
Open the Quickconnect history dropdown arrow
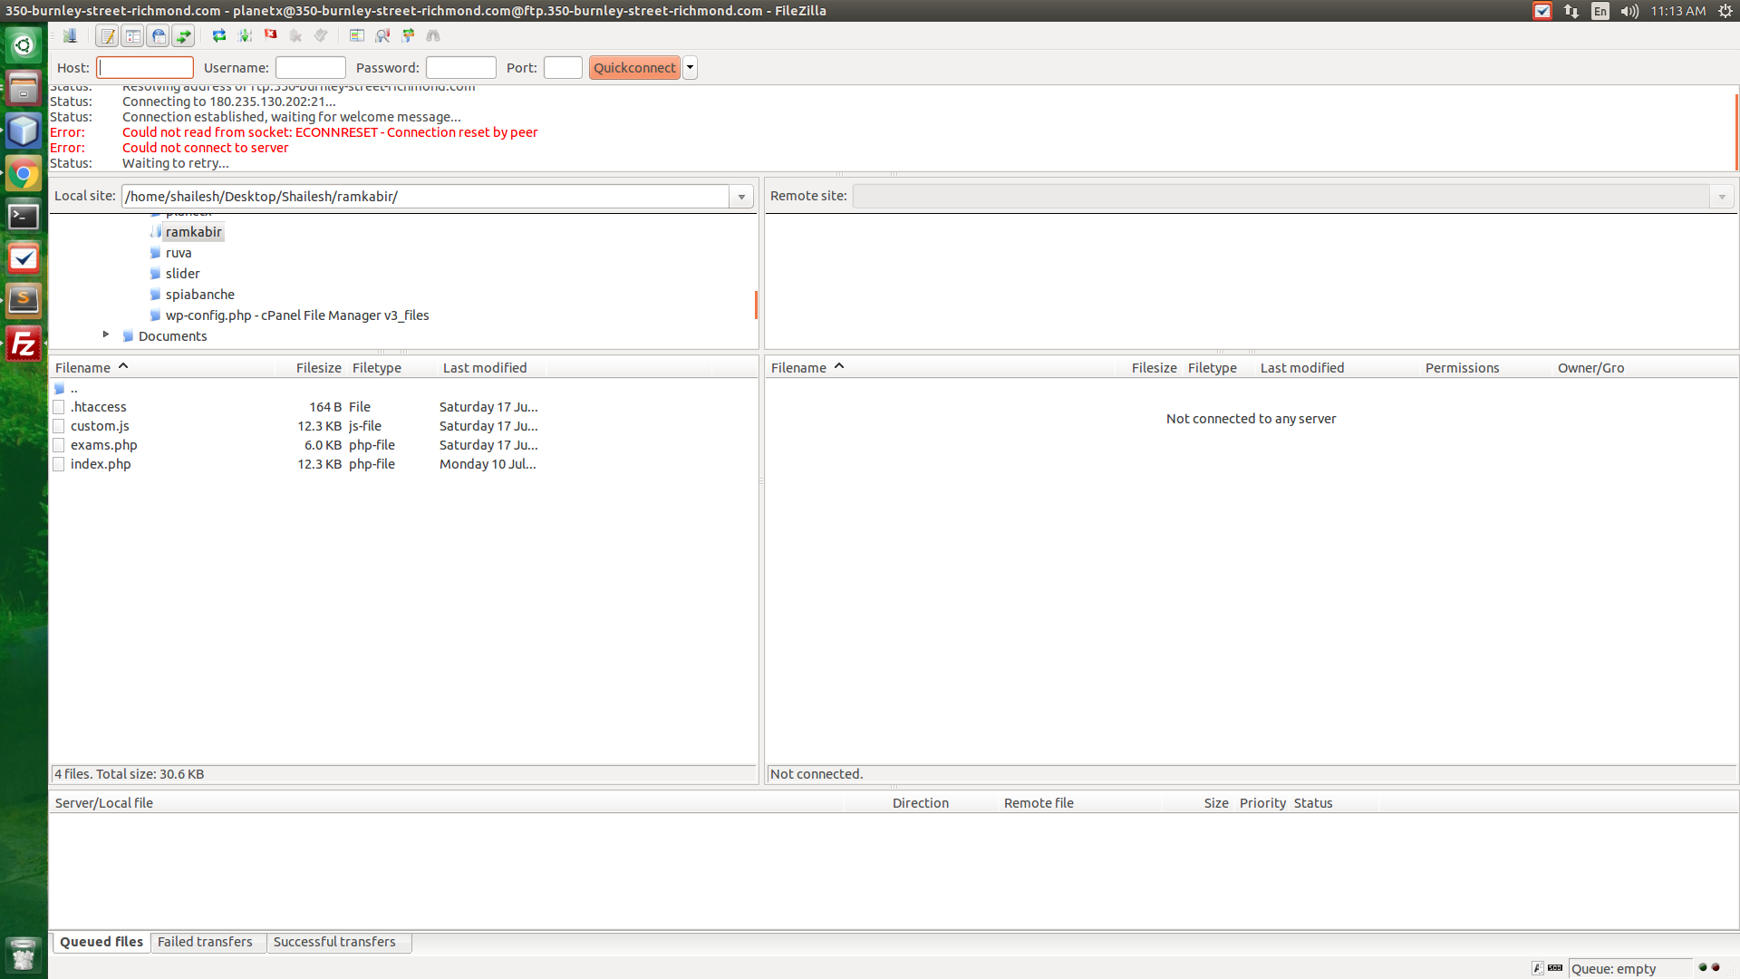point(691,68)
